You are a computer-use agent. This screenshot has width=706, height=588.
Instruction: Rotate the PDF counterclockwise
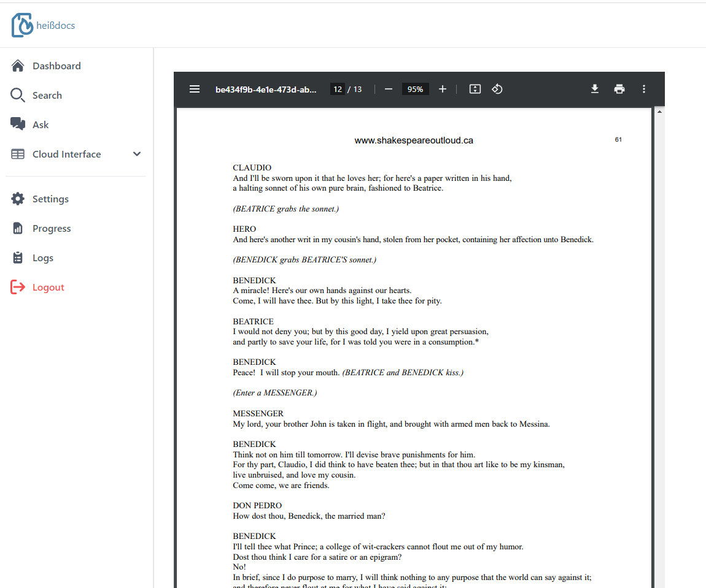(x=497, y=89)
